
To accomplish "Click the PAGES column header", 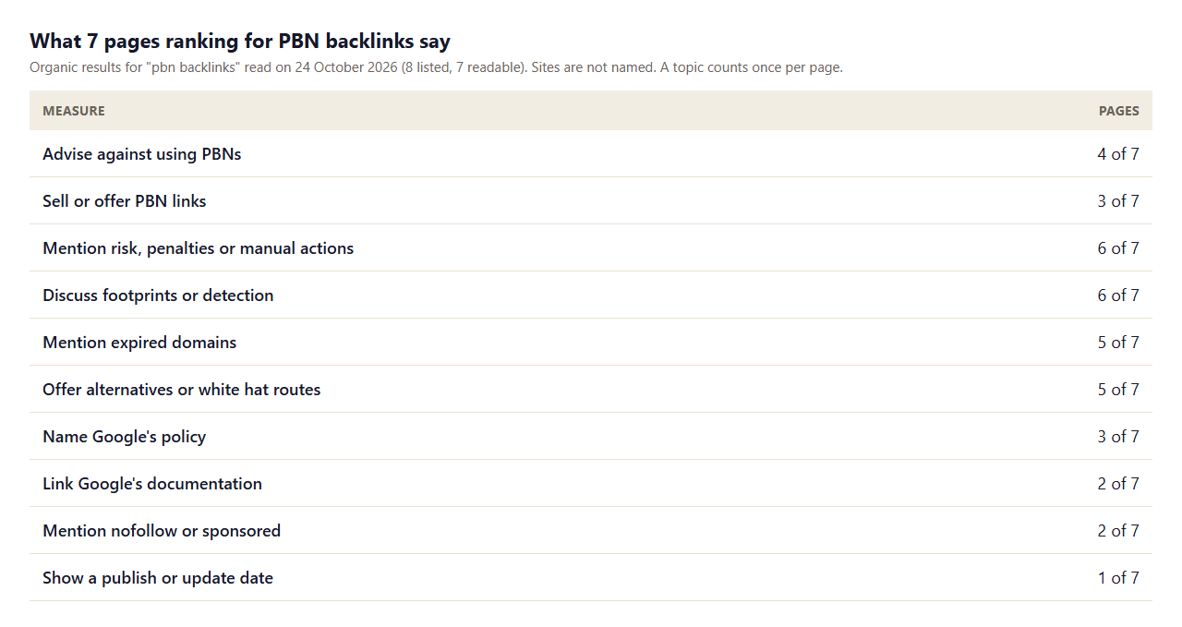I will [x=1119, y=111].
